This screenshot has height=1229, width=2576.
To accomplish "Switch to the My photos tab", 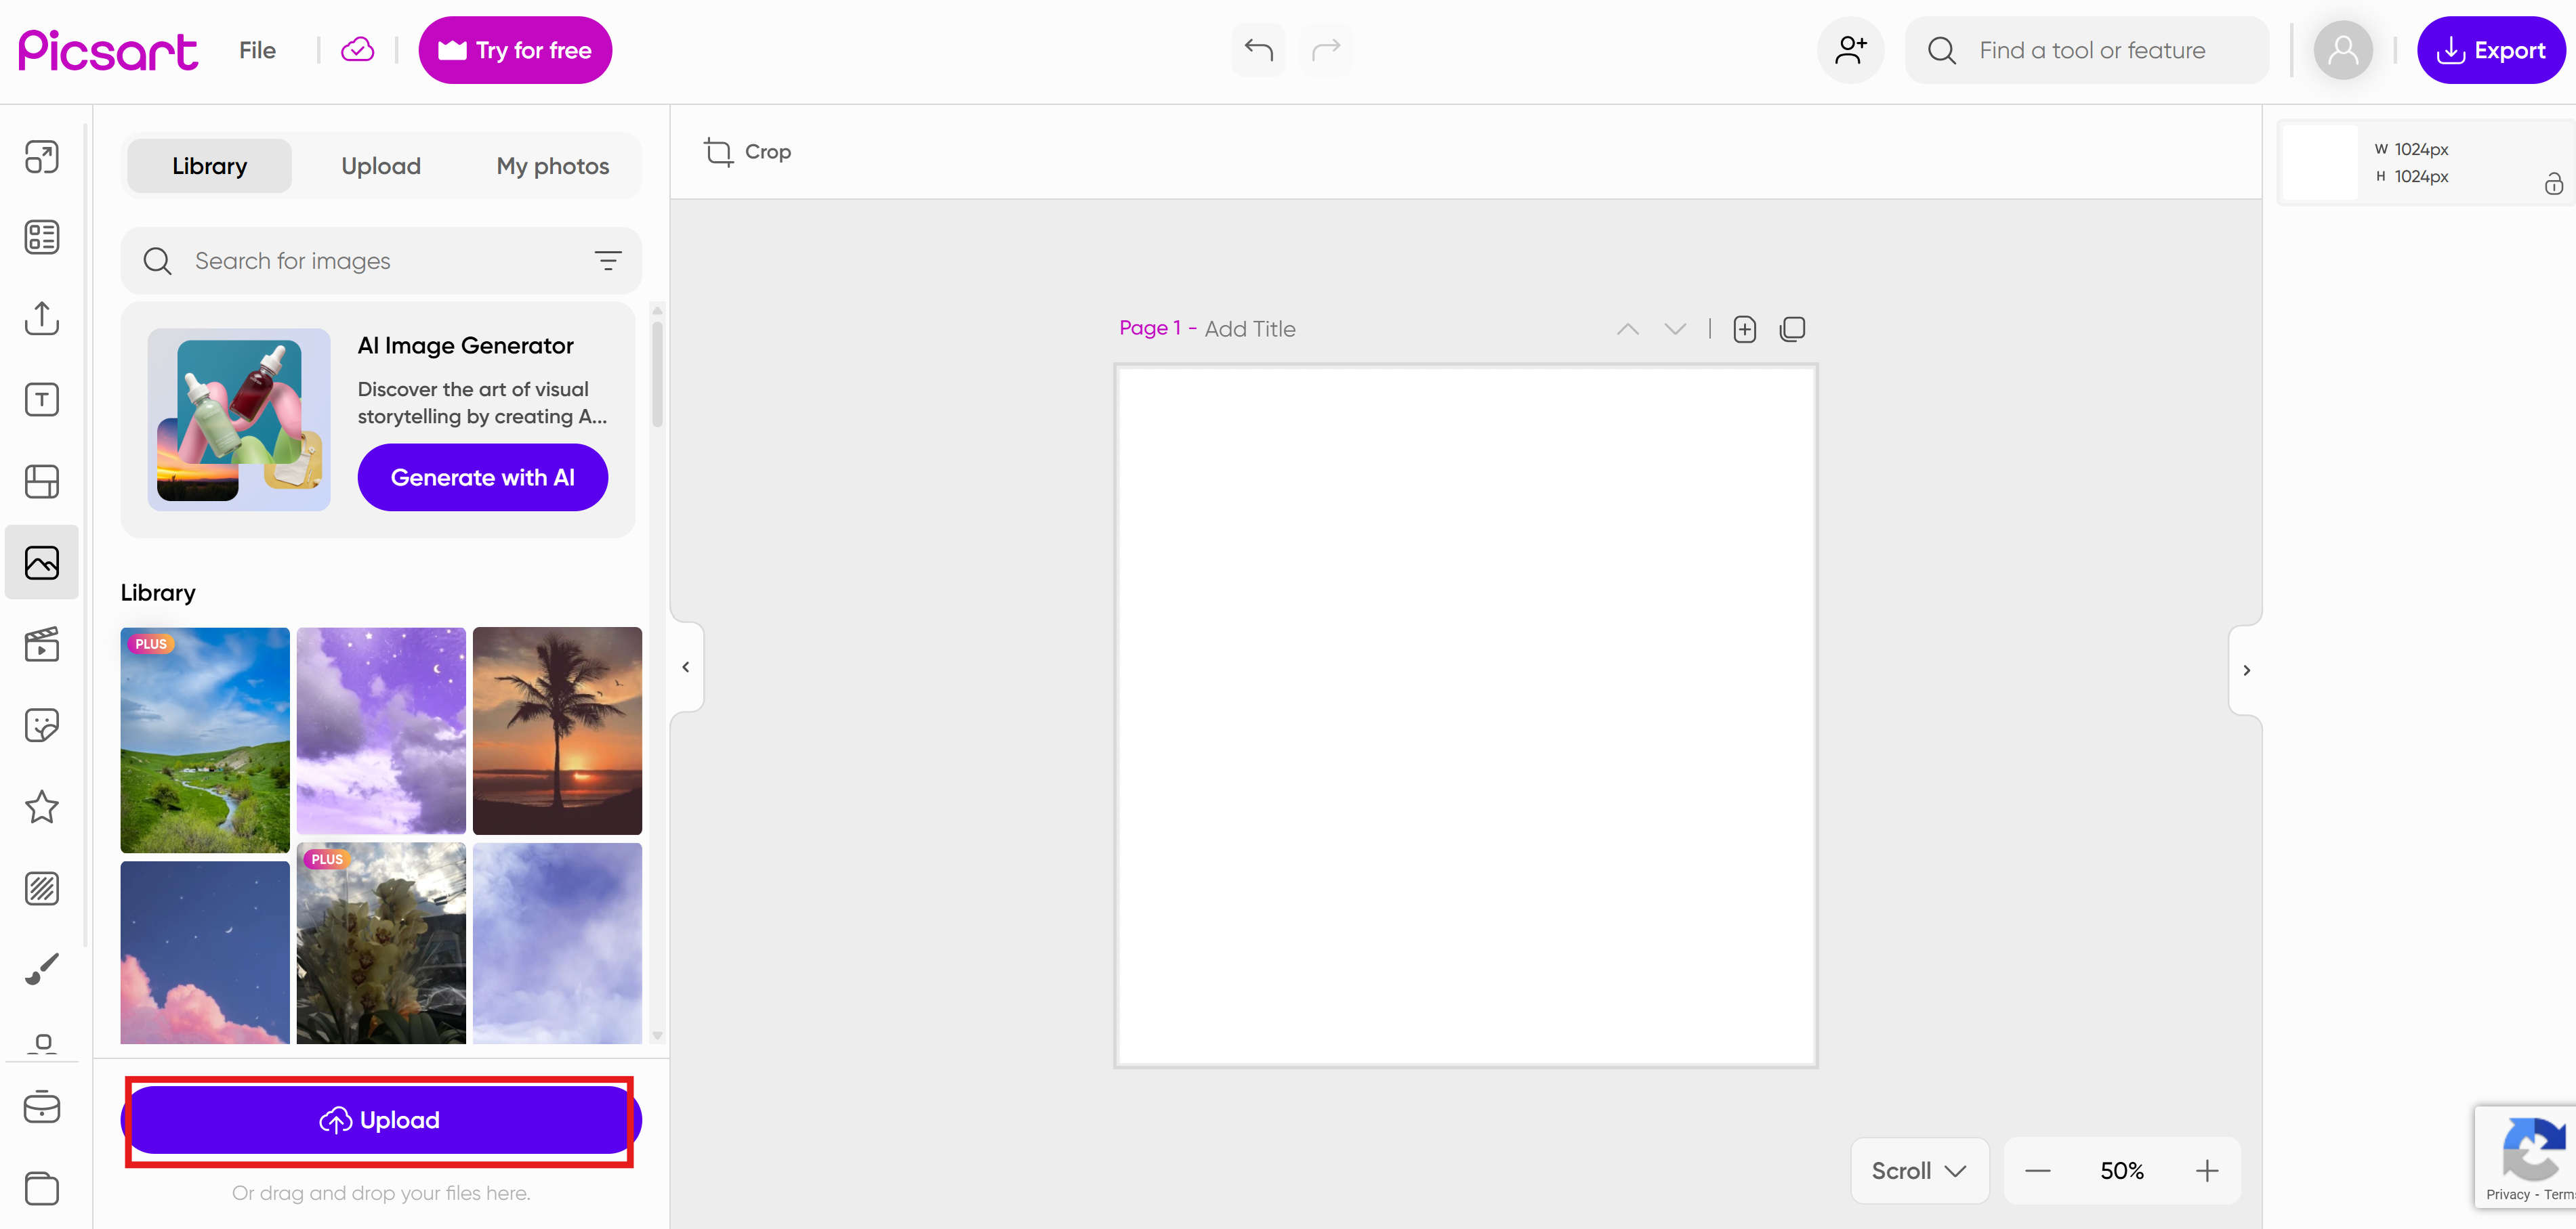I will (x=552, y=166).
